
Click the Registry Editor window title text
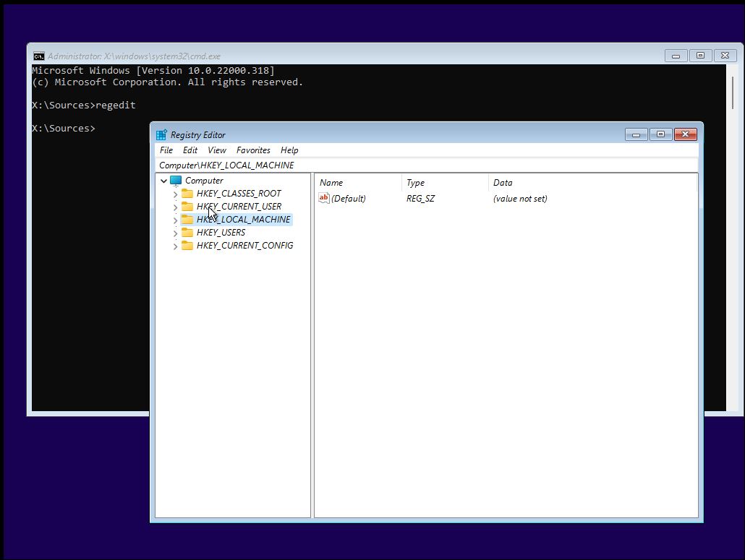tap(197, 135)
